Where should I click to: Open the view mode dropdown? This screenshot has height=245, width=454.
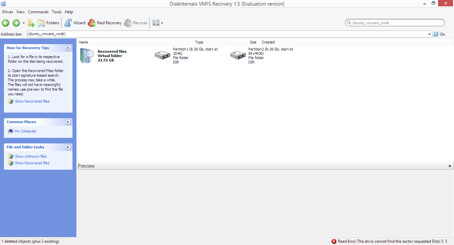(158, 23)
